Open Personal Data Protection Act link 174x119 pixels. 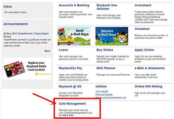pos(111,98)
